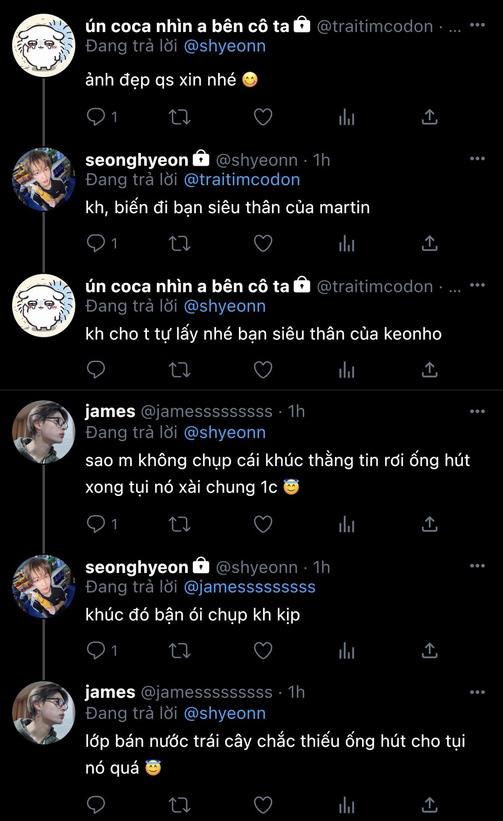View analytics for "kh, biến đi" reply
This screenshot has width=503, height=821.
347,243
